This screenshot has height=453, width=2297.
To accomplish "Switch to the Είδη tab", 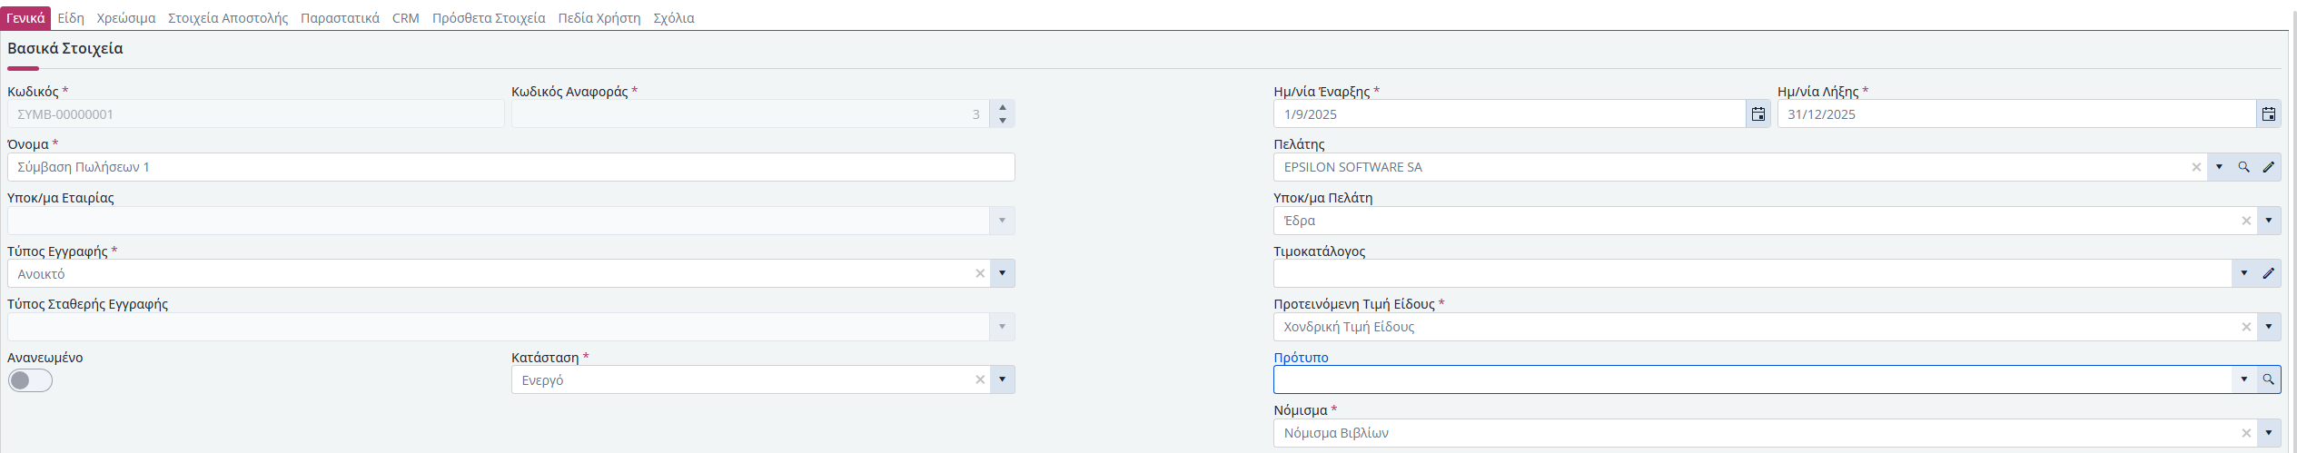I will click(x=71, y=18).
